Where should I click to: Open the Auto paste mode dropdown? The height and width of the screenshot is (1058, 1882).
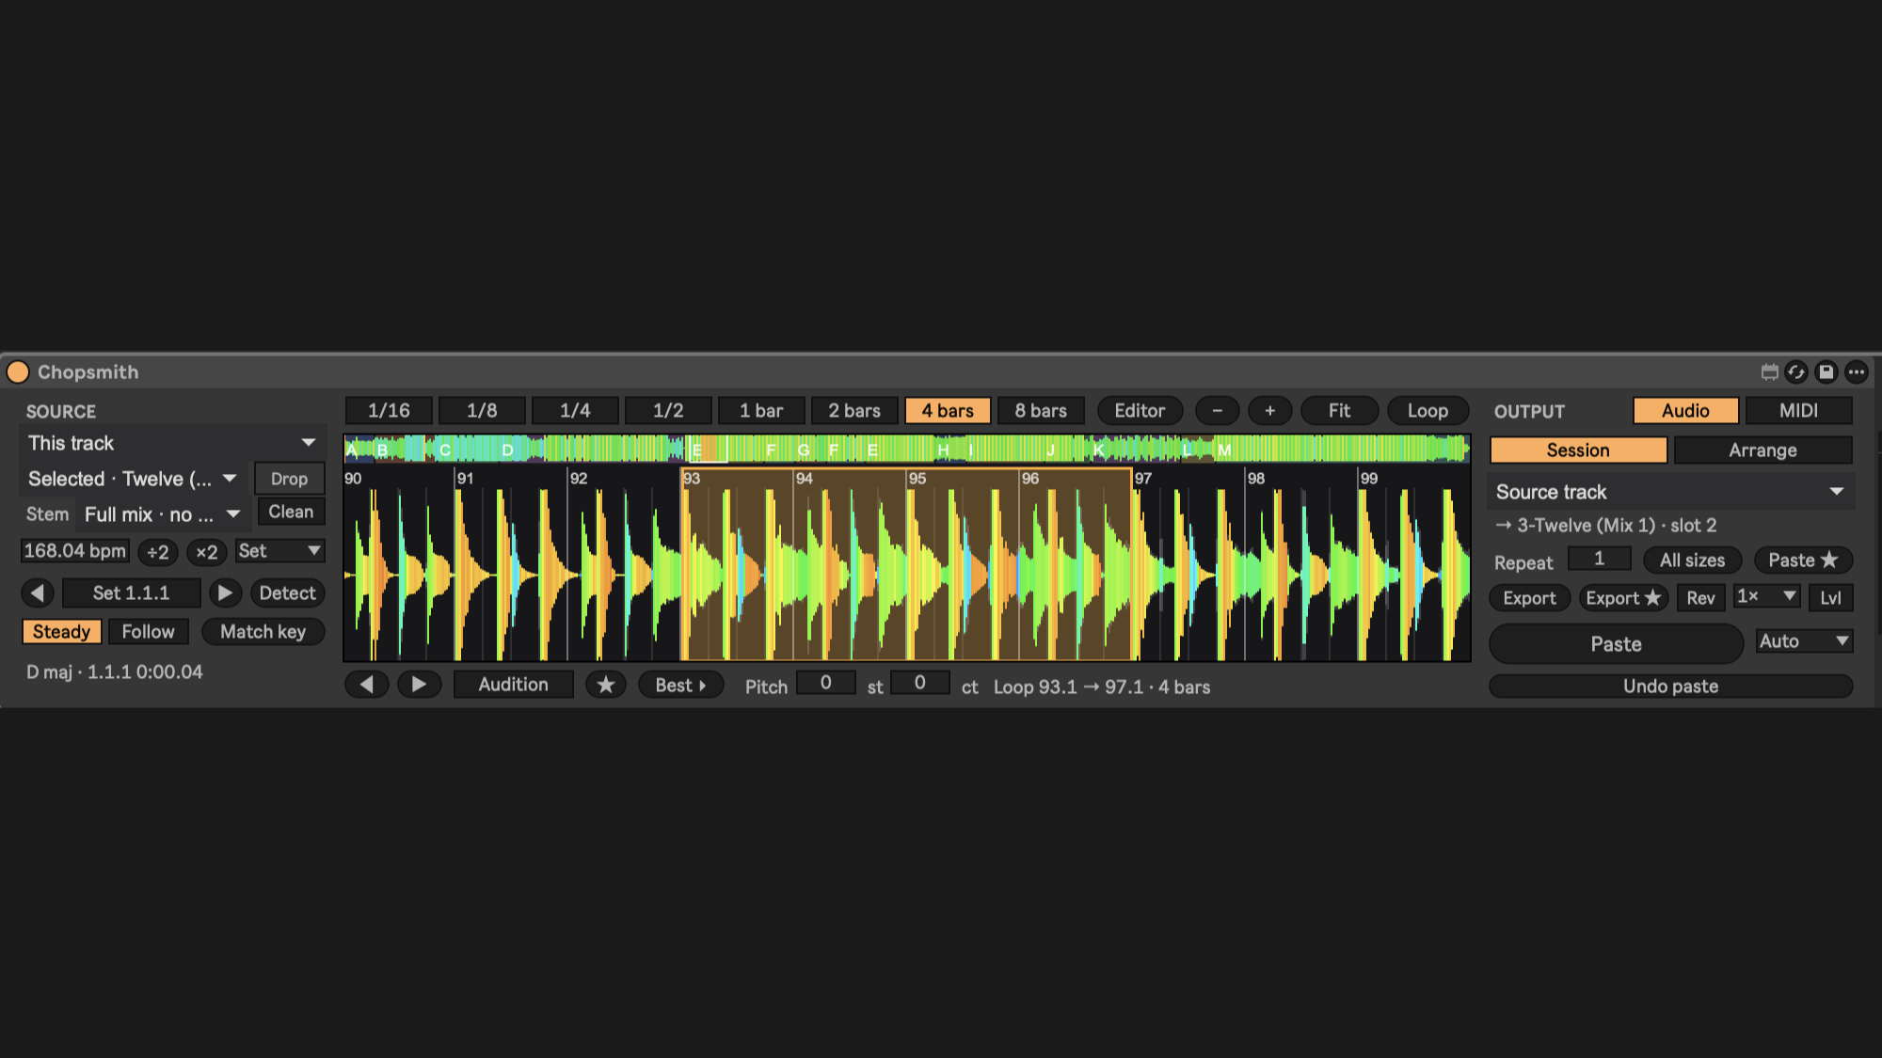[1804, 641]
